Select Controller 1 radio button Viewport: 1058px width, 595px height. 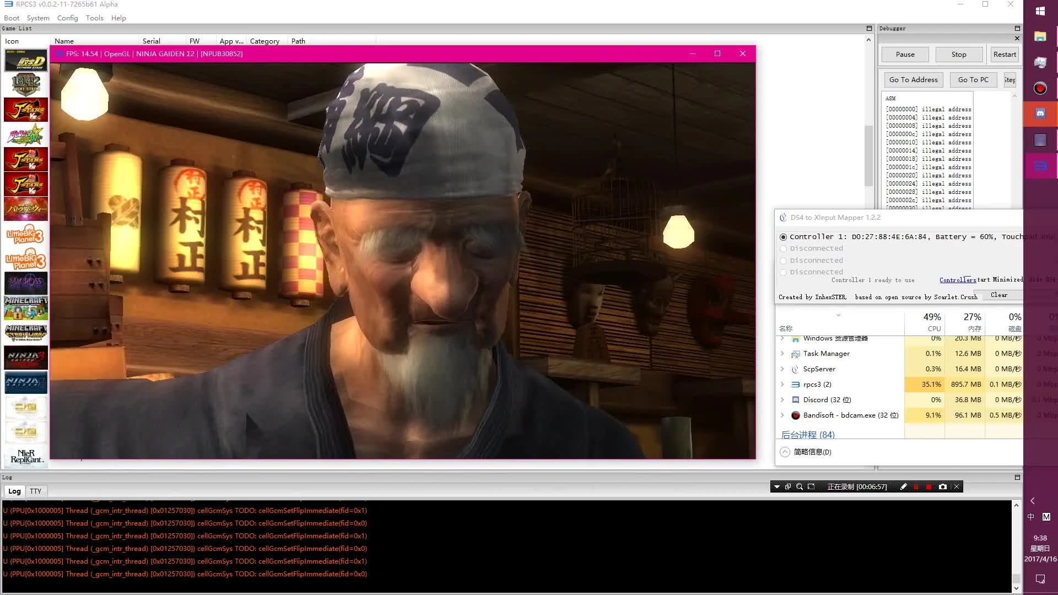click(x=783, y=237)
